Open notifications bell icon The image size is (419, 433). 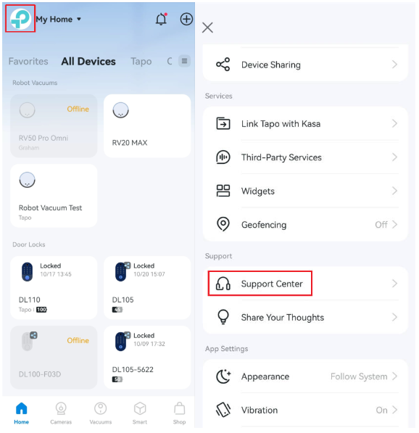click(x=161, y=19)
